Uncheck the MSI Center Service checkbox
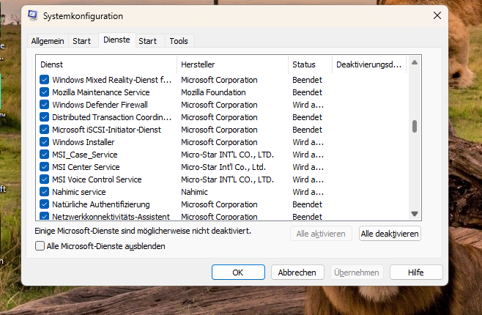This screenshot has height=315, width=482. click(x=45, y=167)
